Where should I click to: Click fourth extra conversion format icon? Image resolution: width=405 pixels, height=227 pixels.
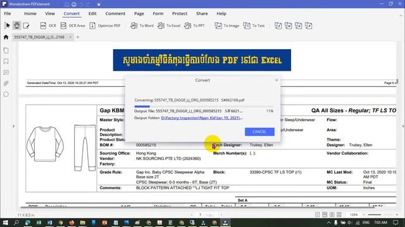[308, 25]
